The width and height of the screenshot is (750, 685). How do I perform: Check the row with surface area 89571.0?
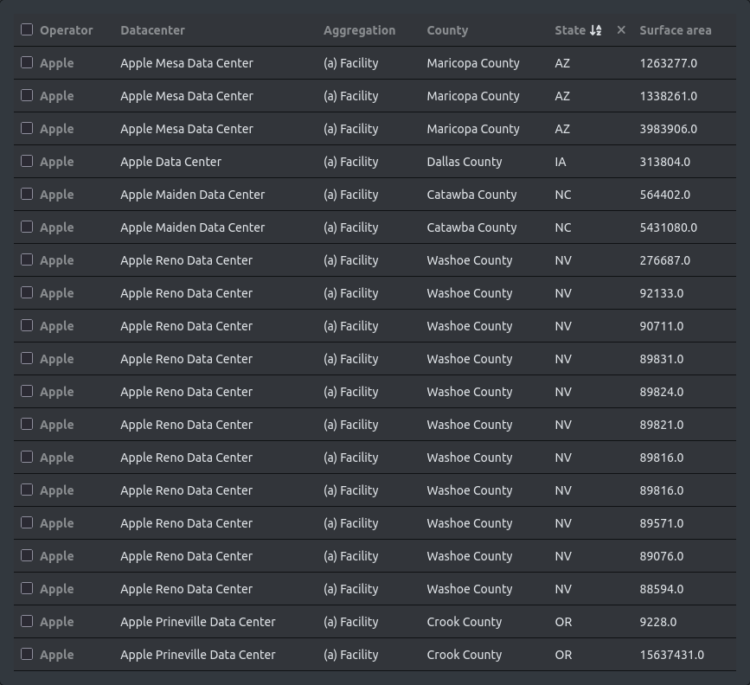tap(27, 523)
